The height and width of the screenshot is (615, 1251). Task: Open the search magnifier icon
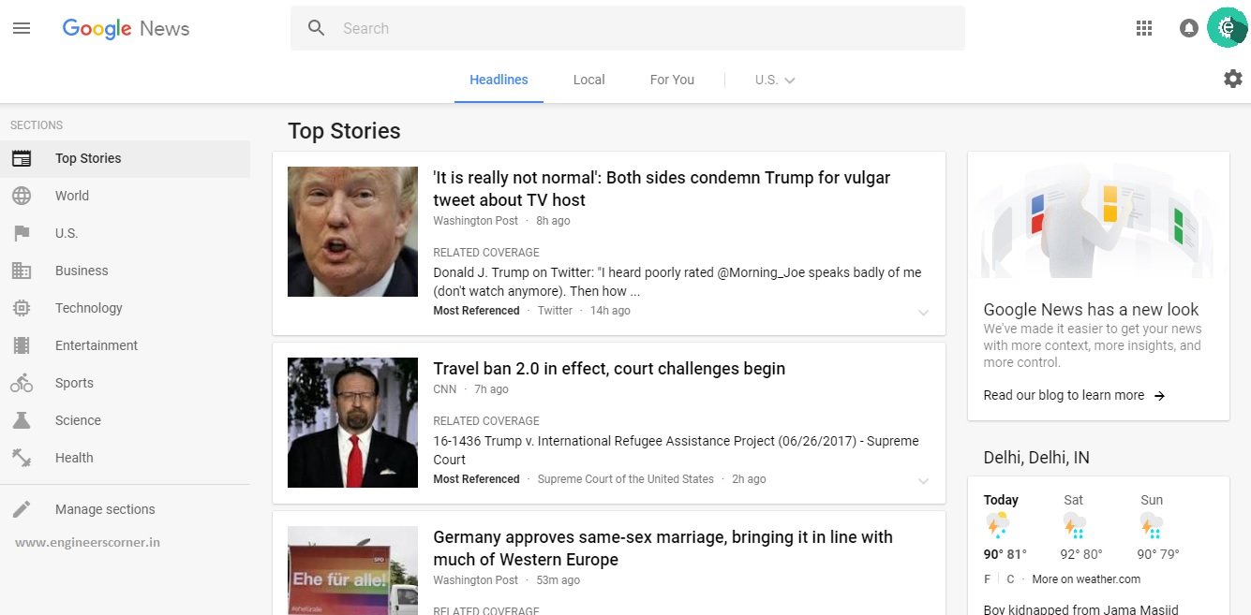(316, 27)
